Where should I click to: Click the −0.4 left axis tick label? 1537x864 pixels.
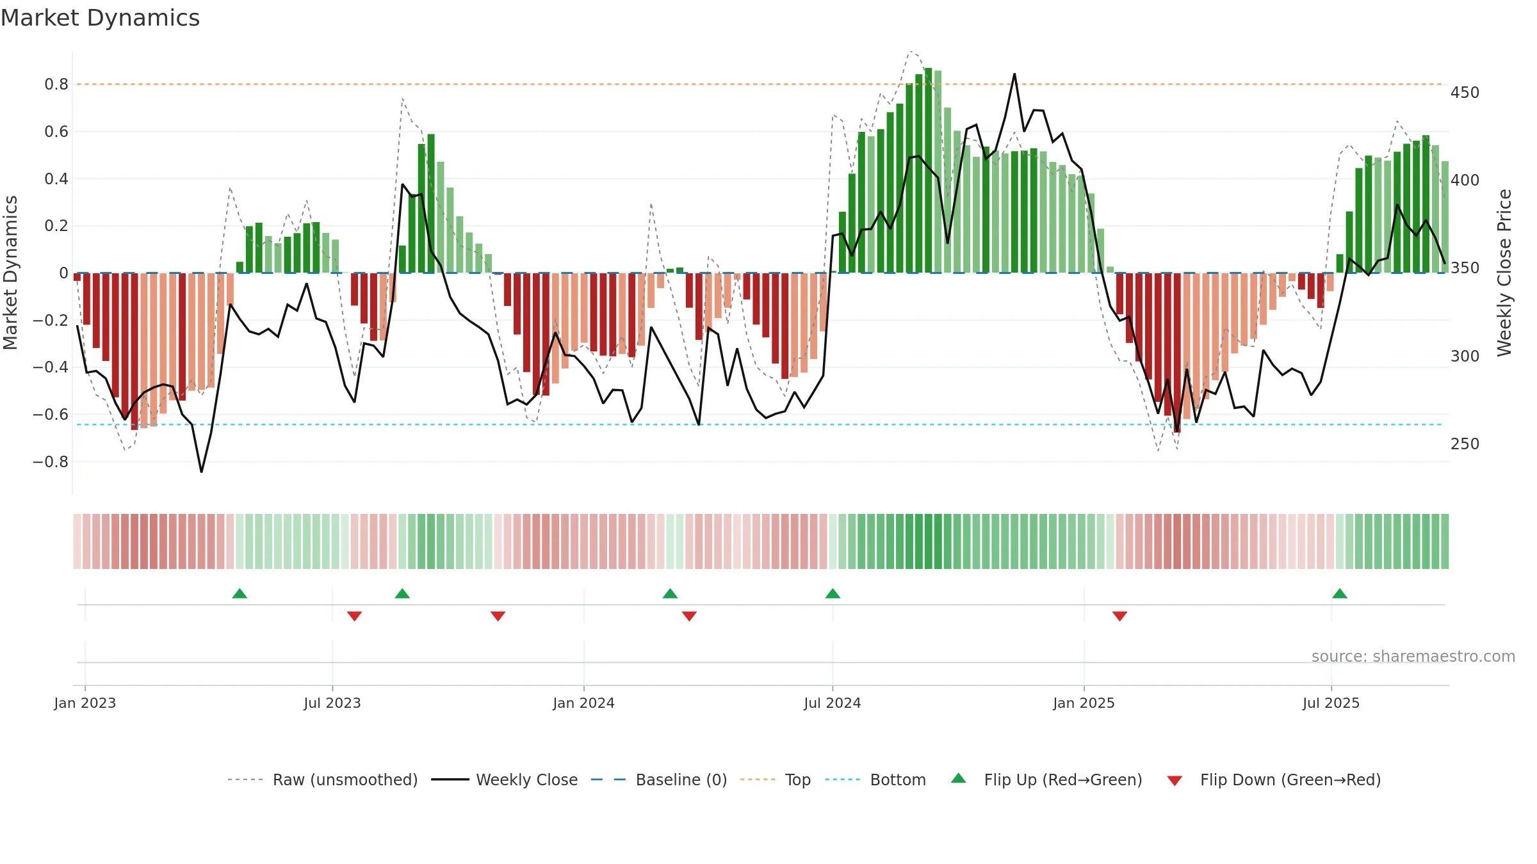pos(51,367)
